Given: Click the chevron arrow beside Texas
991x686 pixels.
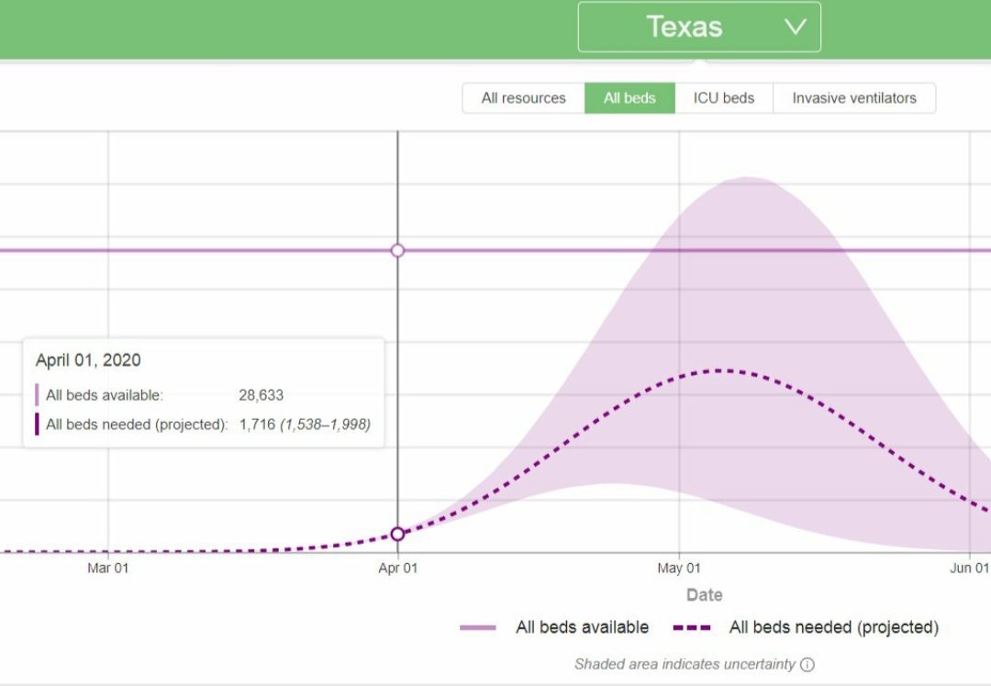Looking at the screenshot, I should pyautogui.click(x=795, y=28).
